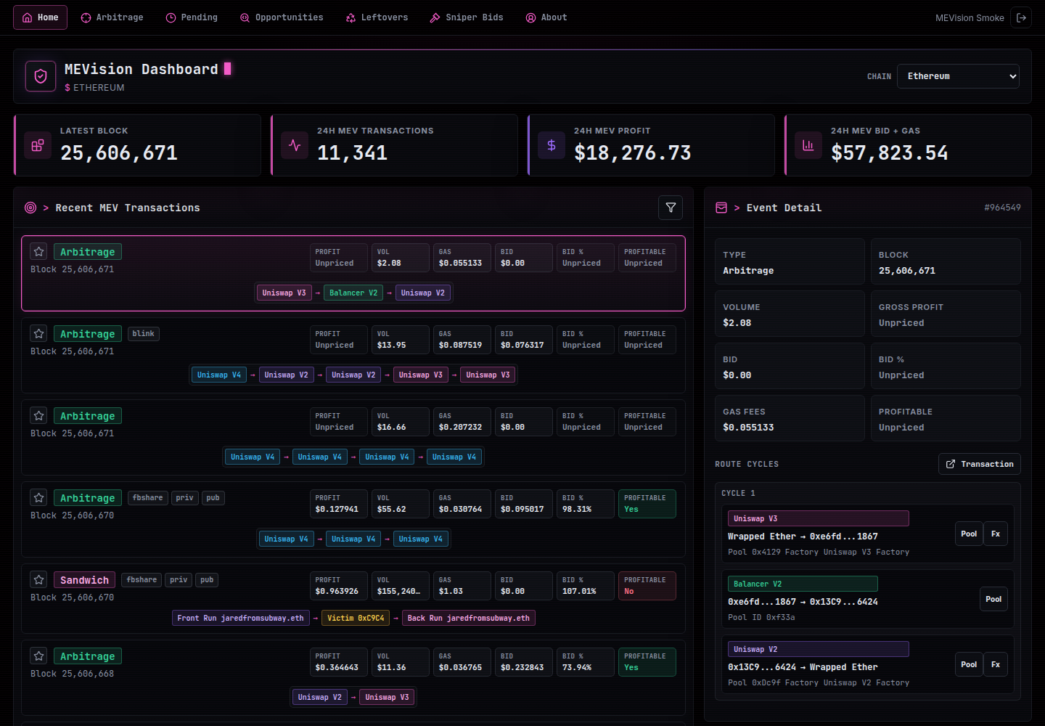Click fbshare tag on the Sandwich row
Screen dimensions: 1045x726
[142, 580]
